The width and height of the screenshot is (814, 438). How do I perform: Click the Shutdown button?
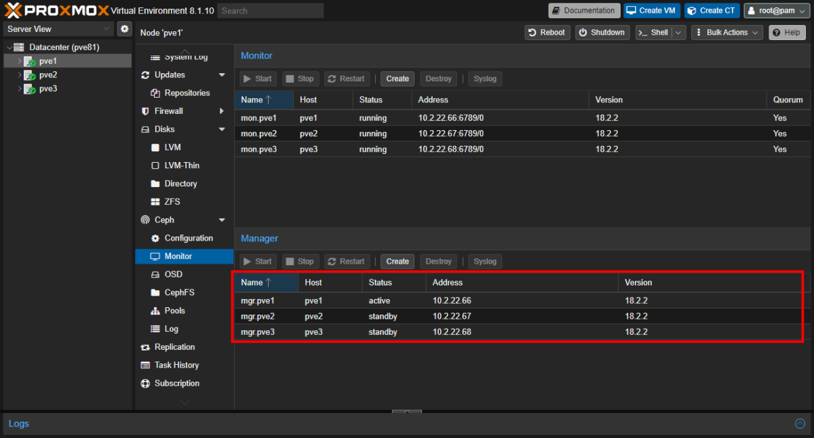pyautogui.click(x=602, y=33)
